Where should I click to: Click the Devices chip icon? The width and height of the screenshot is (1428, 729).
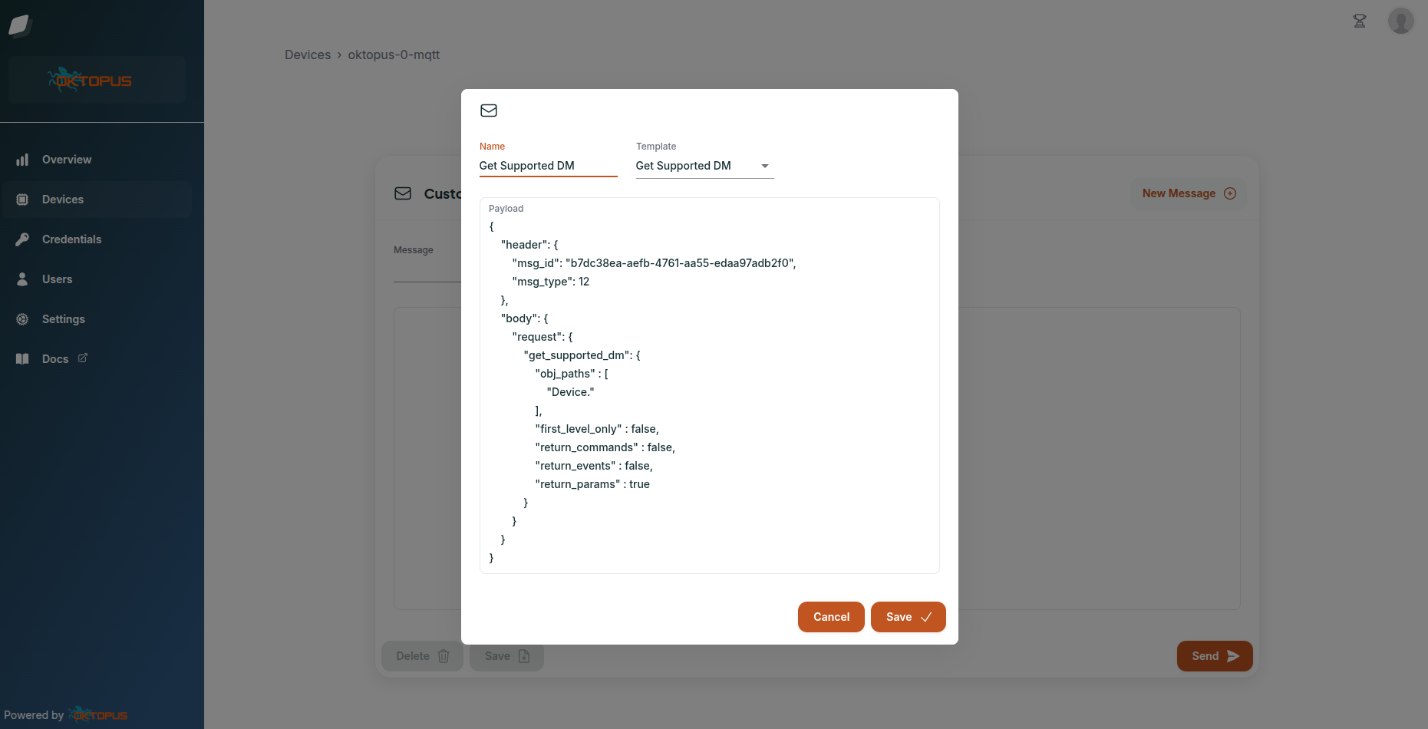22,200
